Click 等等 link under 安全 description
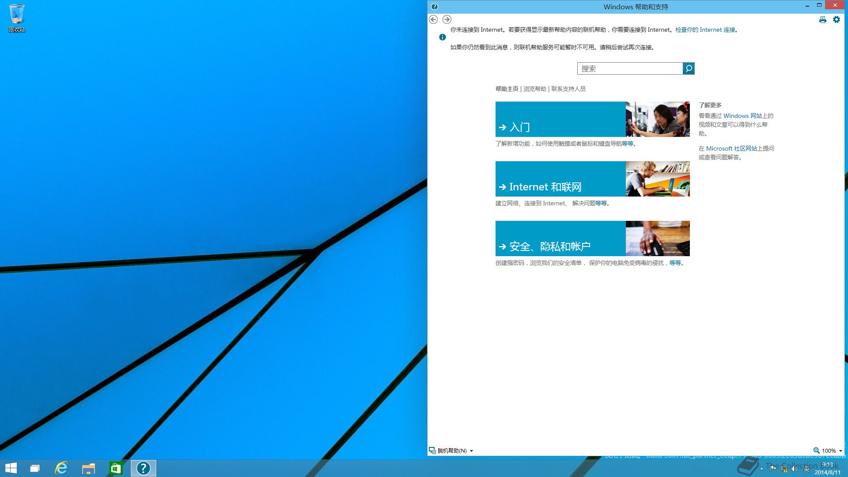The width and height of the screenshot is (848, 477). (x=675, y=263)
